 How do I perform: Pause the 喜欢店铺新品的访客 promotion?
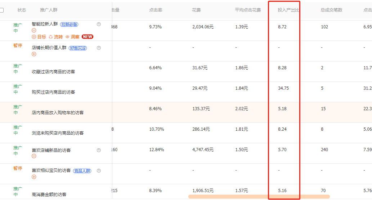[x=34, y=156]
